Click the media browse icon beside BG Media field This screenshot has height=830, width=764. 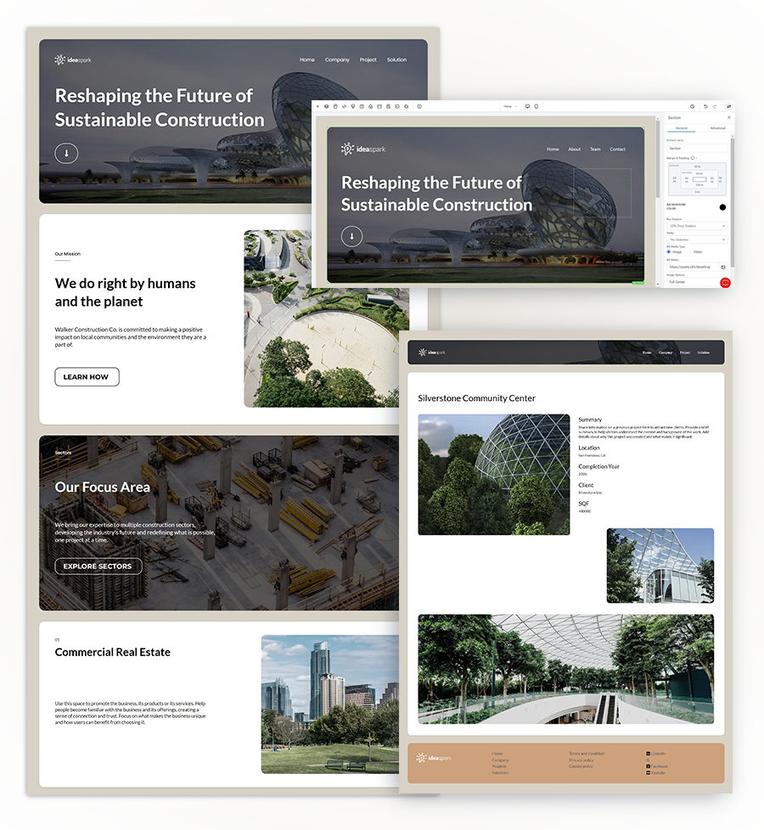(723, 267)
